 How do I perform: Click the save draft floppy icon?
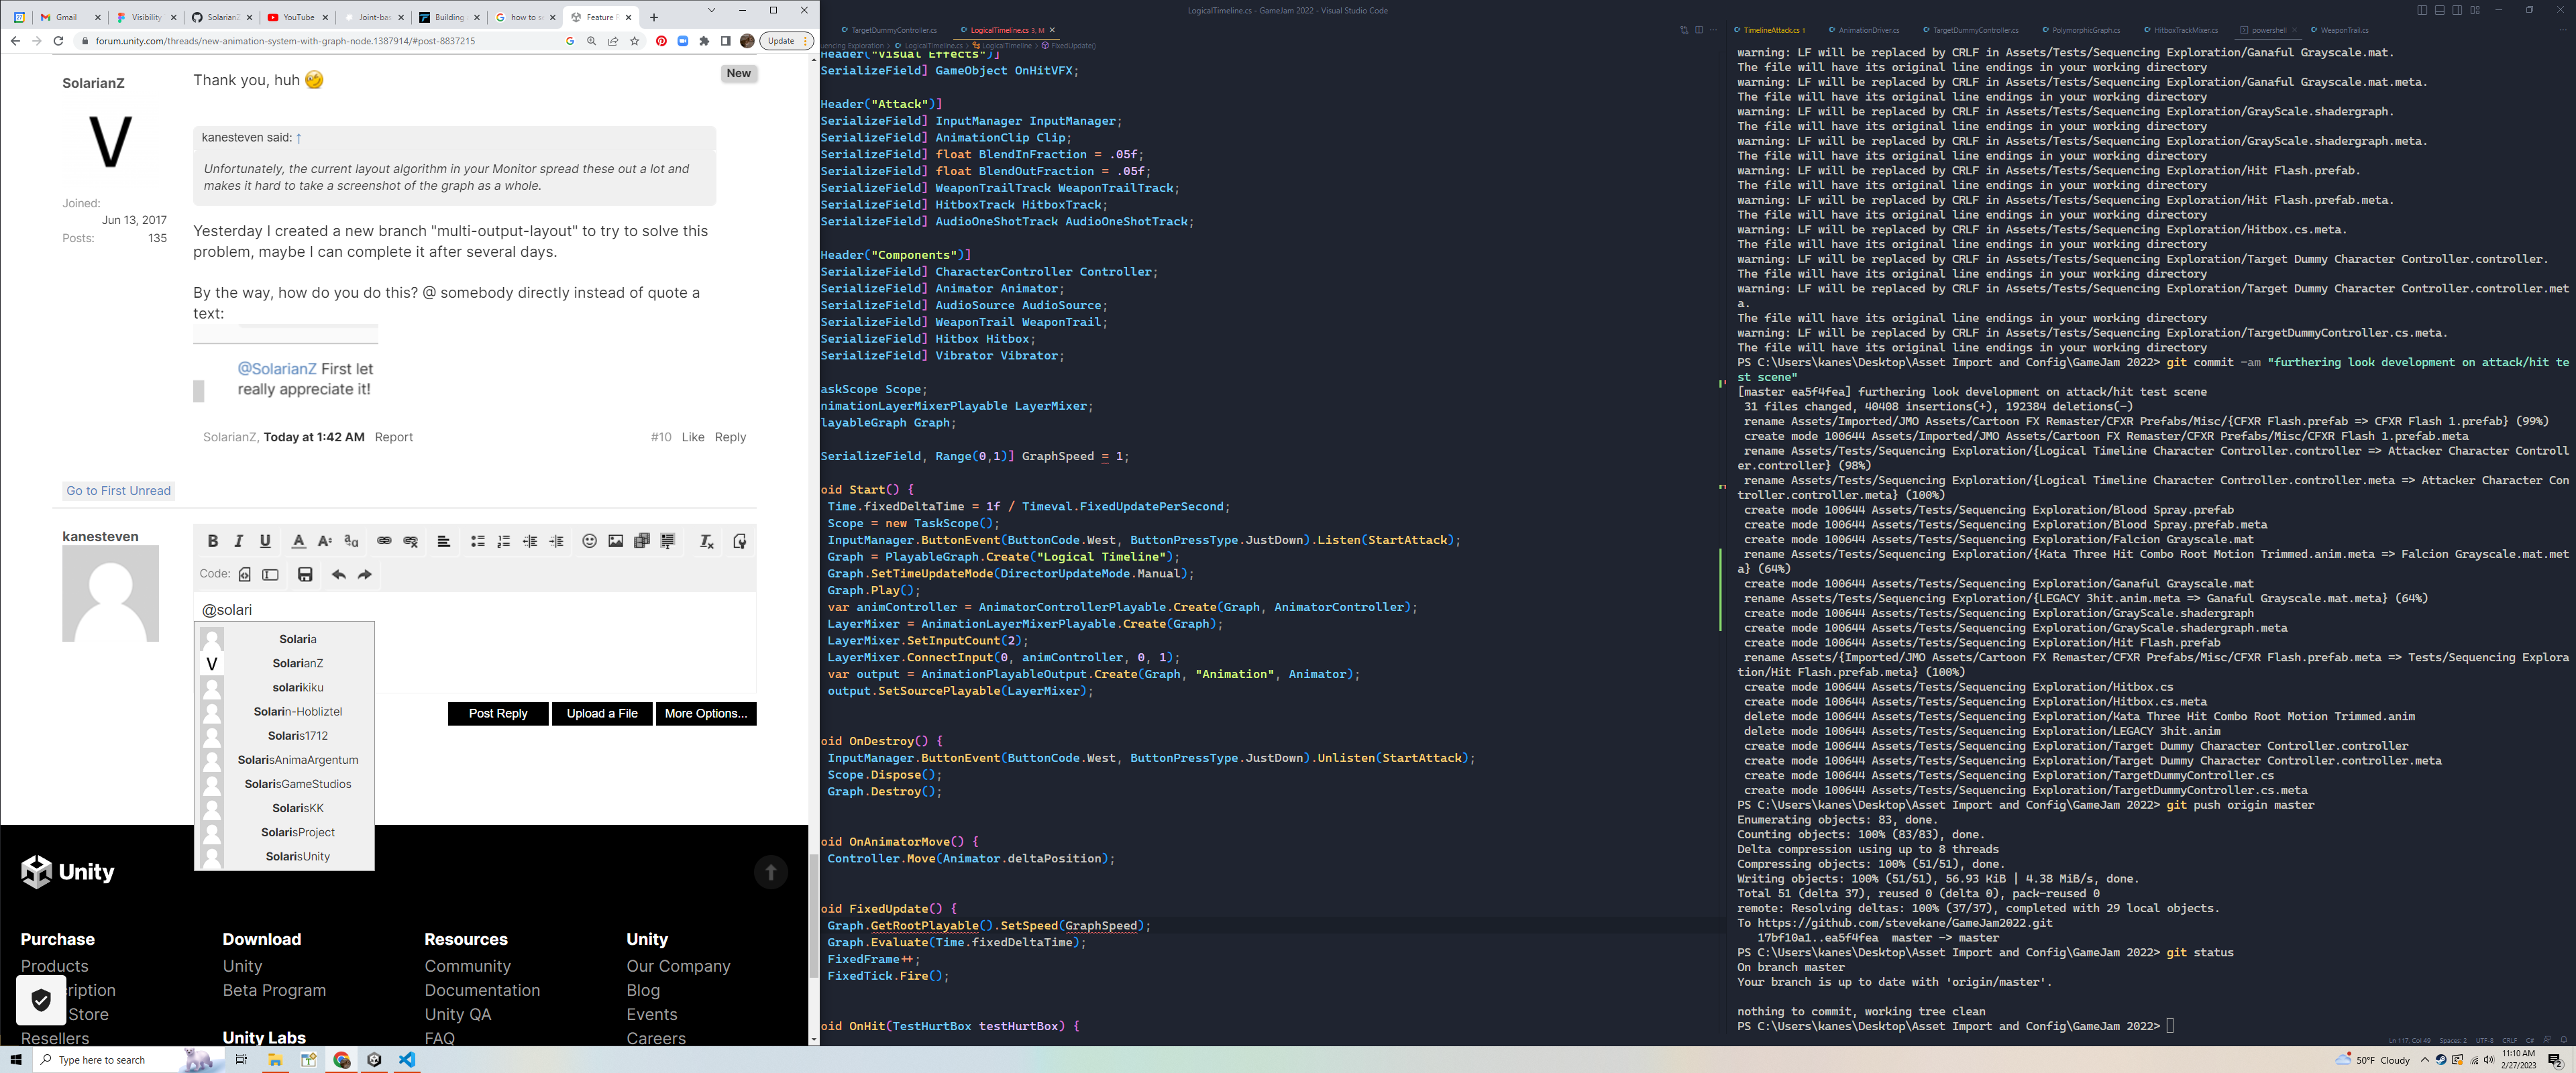[x=305, y=574]
